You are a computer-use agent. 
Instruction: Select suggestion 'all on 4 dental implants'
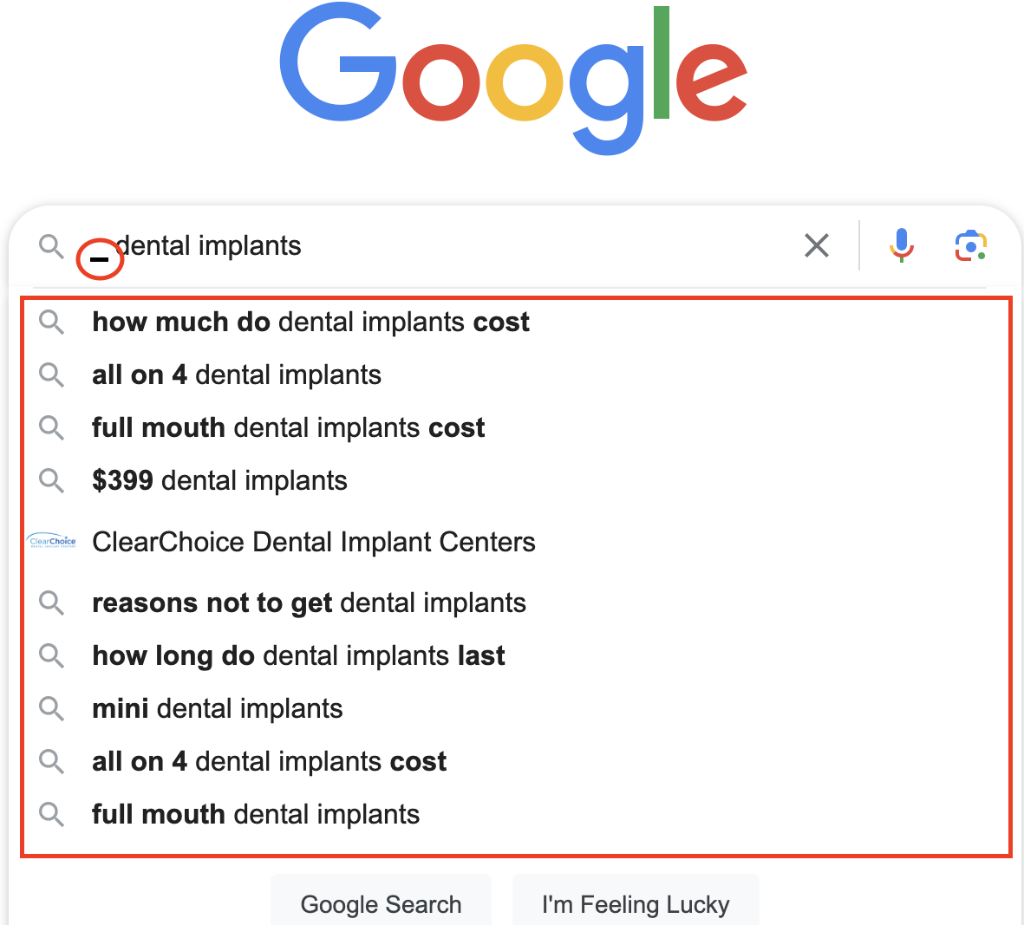click(516, 375)
